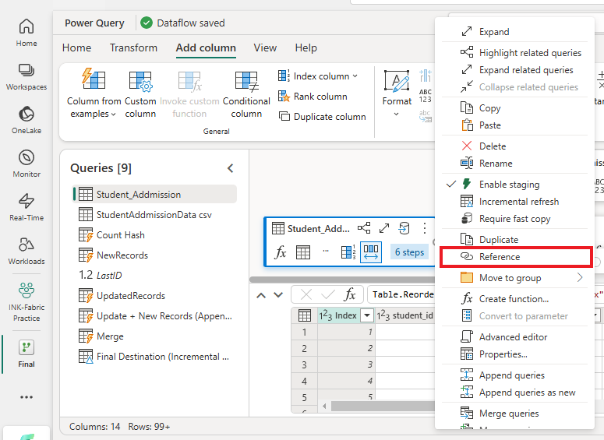This screenshot has height=440, width=604.
Task: Show more sidebar options ellipsis
Action: (26, 397)
